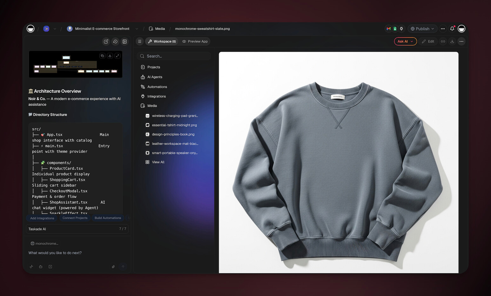The height and width of the screenshot is (296, 491).
Task: Toggle the workspace hamburger sidebar menu
Action: (x=139, y=41)
